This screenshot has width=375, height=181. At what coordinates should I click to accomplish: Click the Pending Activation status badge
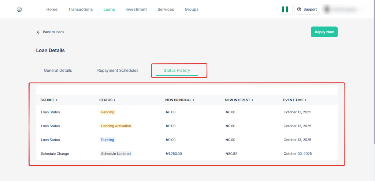[x=116, y=126]
